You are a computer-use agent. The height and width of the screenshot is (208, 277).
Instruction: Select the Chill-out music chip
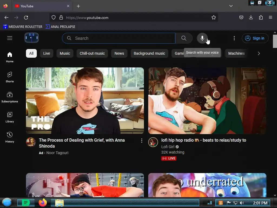tap(92, 53)
